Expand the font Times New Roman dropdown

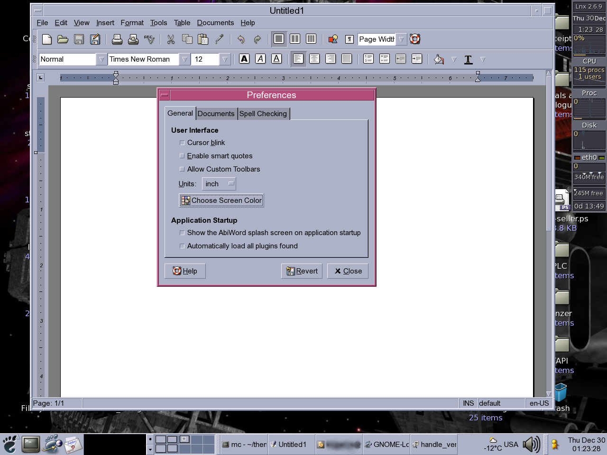[184, 59]
